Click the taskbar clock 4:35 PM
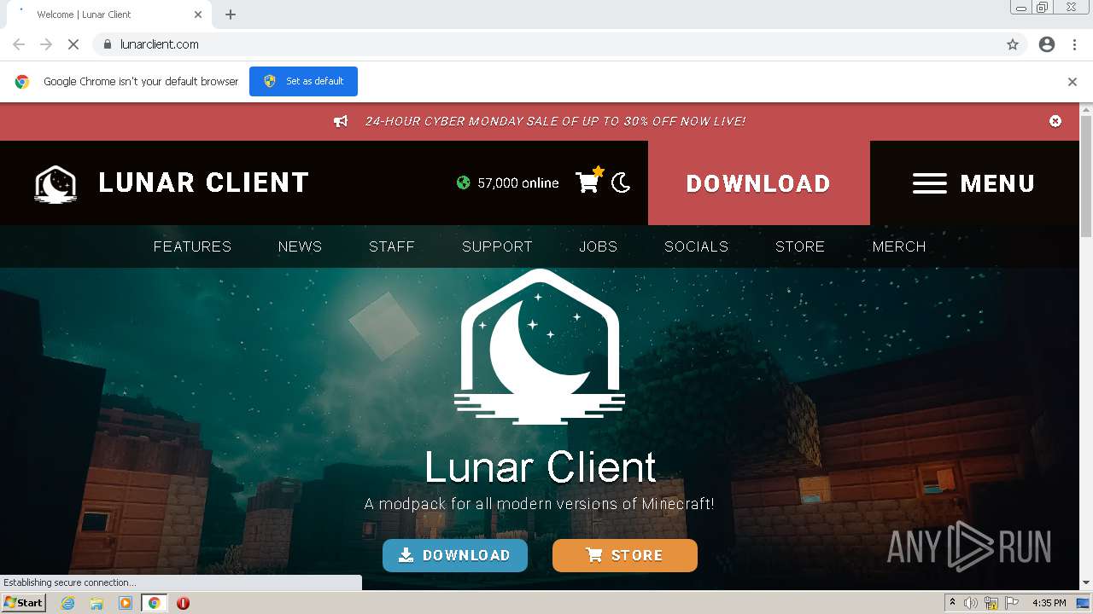The height and width of the screenshot is (614, 1093). 1049,603
